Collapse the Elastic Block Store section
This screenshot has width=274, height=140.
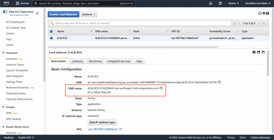(x=3, y=127)
